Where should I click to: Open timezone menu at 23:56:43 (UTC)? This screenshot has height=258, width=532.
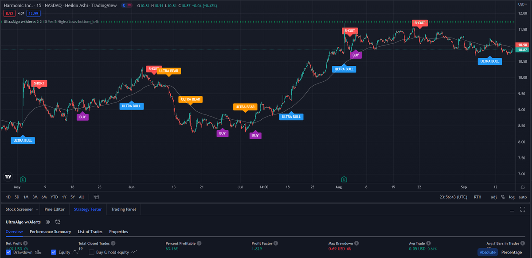pos(453,197)
